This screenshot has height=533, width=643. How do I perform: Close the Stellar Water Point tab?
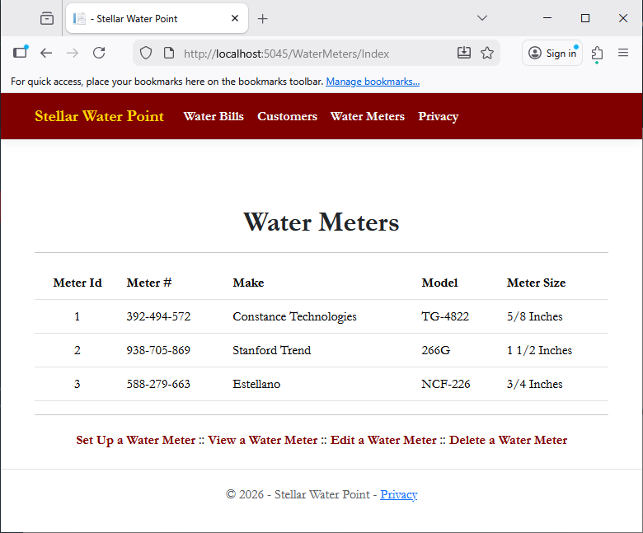click(x=235, y=18)
